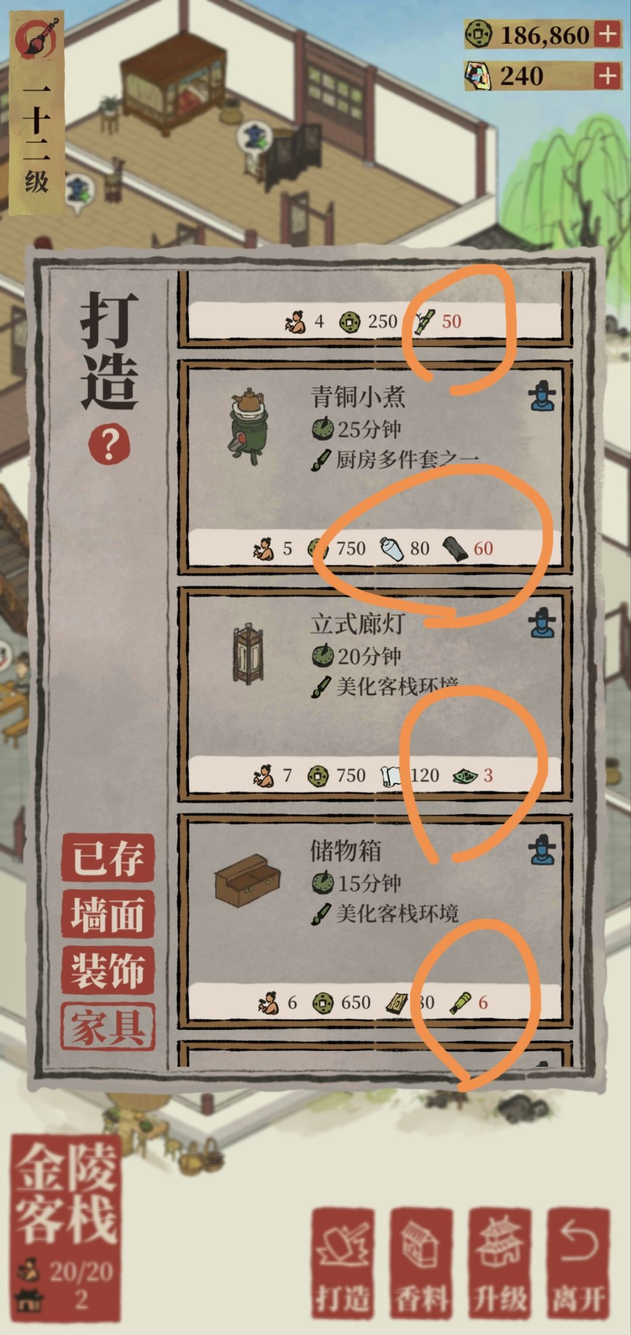
Task: Tap the blue worker icon beside 立式廊灯
Action: click(x=542, y=623)
